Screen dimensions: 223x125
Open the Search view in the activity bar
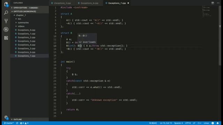coord(6,12)
